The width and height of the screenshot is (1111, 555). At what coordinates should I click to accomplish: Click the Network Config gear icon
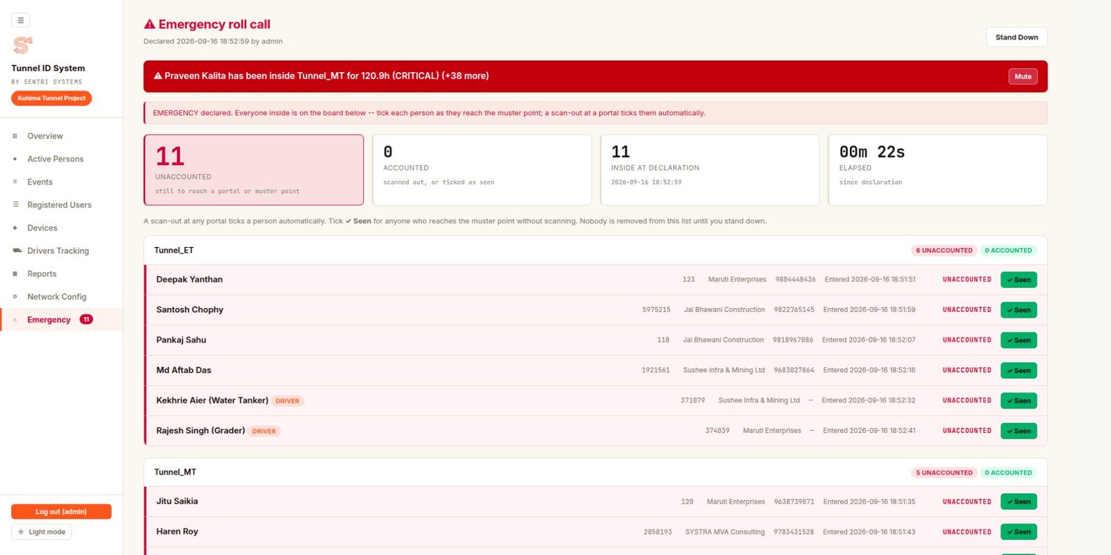pyautogui.click(x=15, y=296)
